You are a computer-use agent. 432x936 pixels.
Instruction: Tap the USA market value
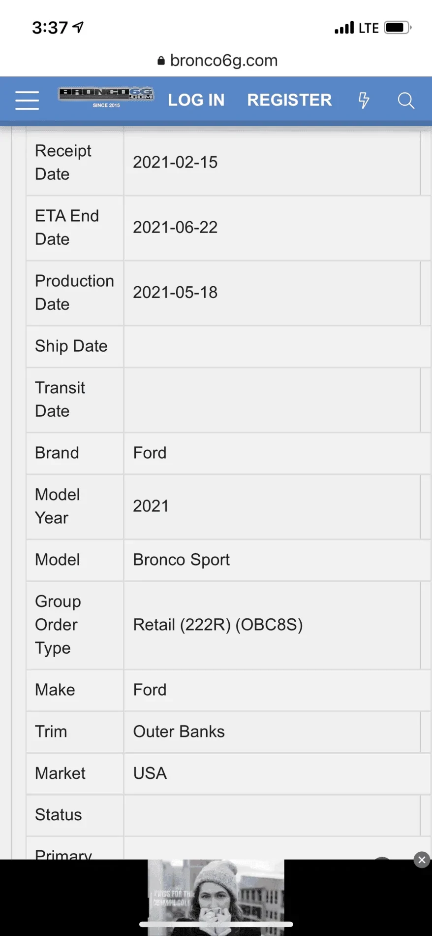(x=150, y=773)
